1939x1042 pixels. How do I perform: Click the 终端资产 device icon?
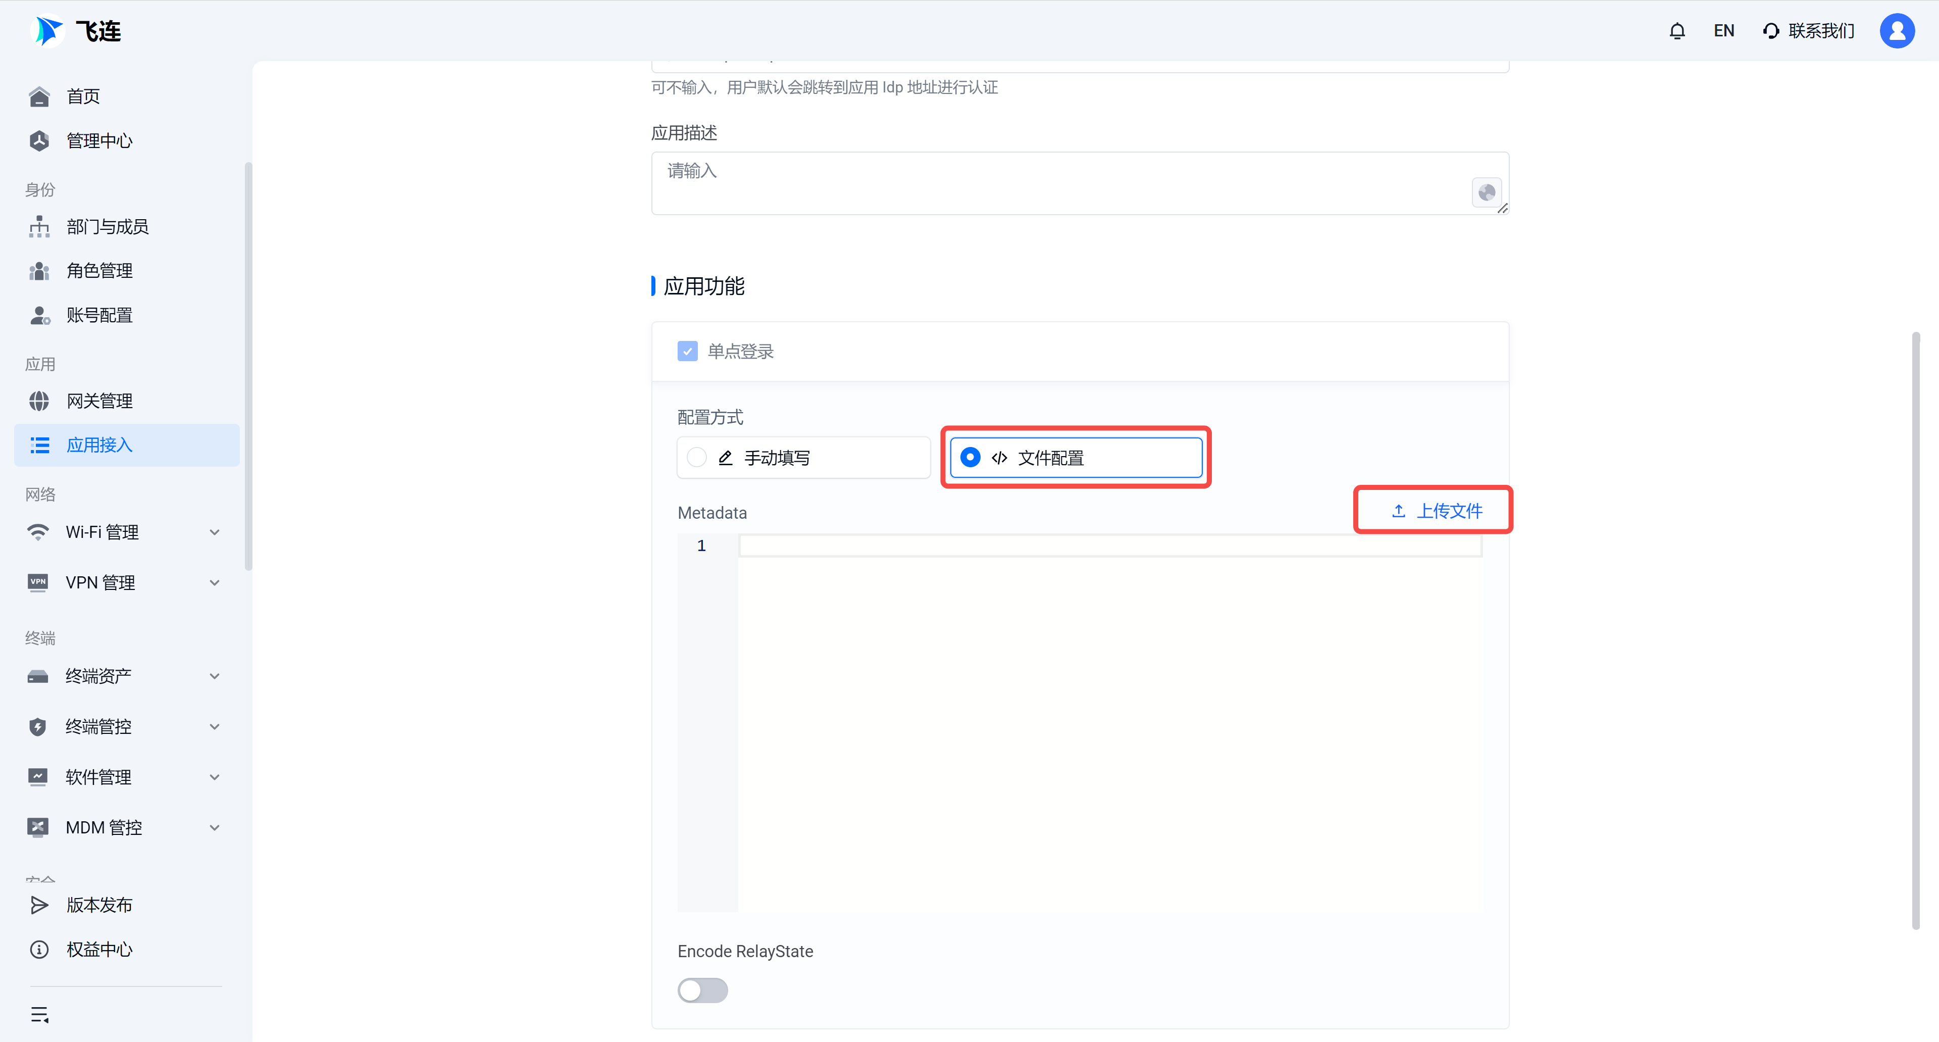pos(38,676)
